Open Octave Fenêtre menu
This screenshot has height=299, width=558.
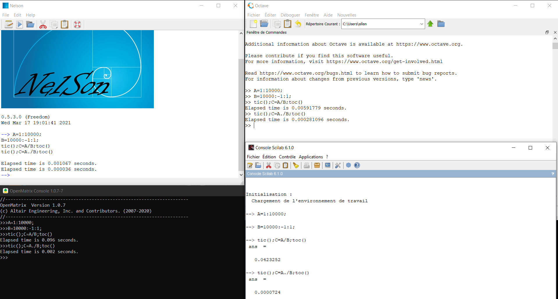click(312, 15)
